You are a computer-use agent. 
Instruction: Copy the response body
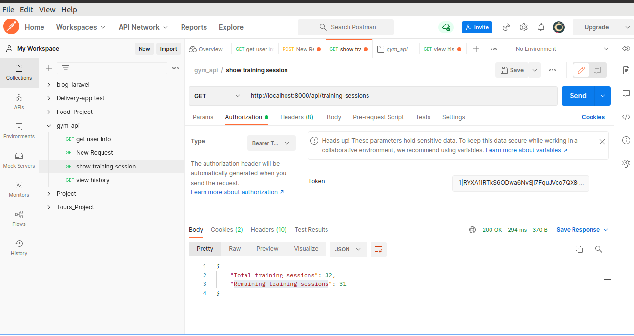[579, 249]
